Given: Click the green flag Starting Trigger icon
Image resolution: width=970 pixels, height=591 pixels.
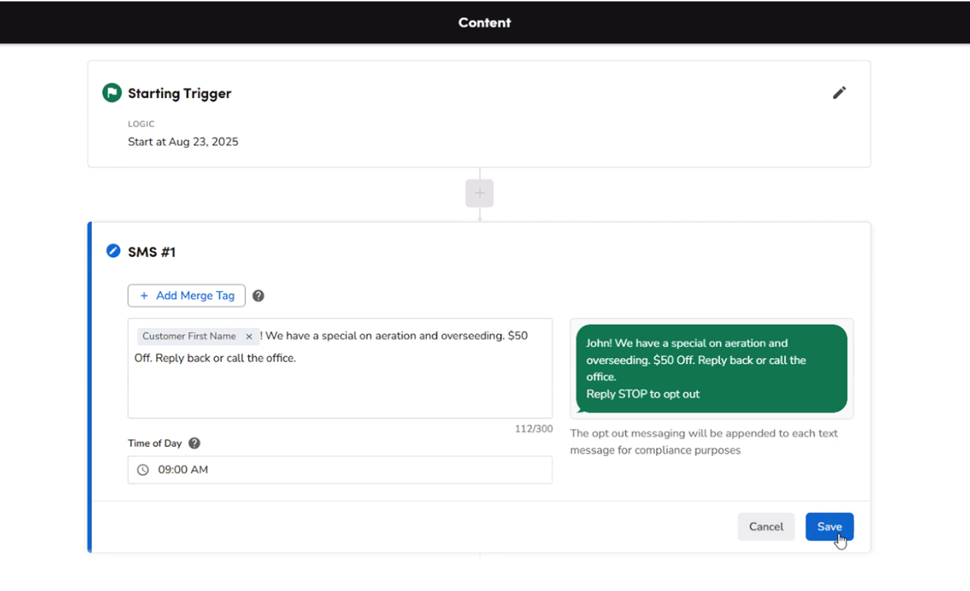Looking at the screenshot, I should pyautogui.click(x=112, y=93).
